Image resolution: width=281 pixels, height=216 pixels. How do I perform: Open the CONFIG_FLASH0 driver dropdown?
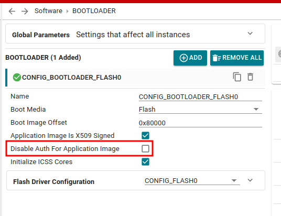point(192,181)
